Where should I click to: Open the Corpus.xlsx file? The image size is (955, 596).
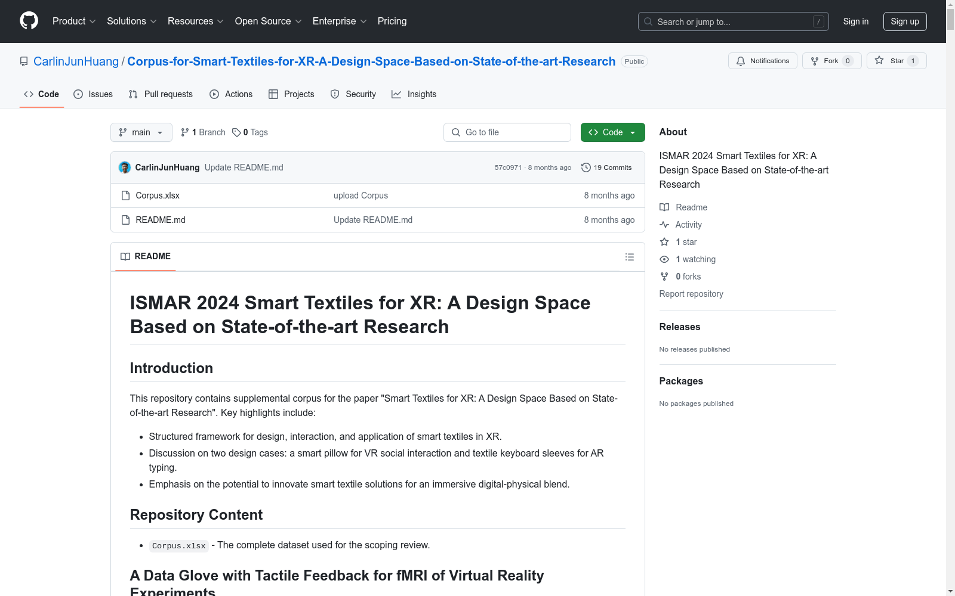click(x=158, y=195)
